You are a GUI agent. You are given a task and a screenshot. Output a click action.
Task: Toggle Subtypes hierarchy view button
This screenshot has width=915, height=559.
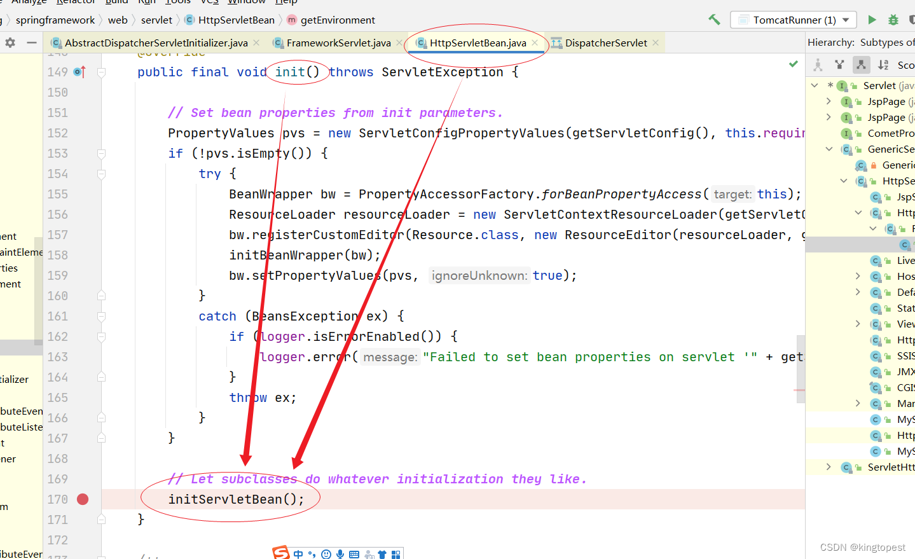[861, 65]
